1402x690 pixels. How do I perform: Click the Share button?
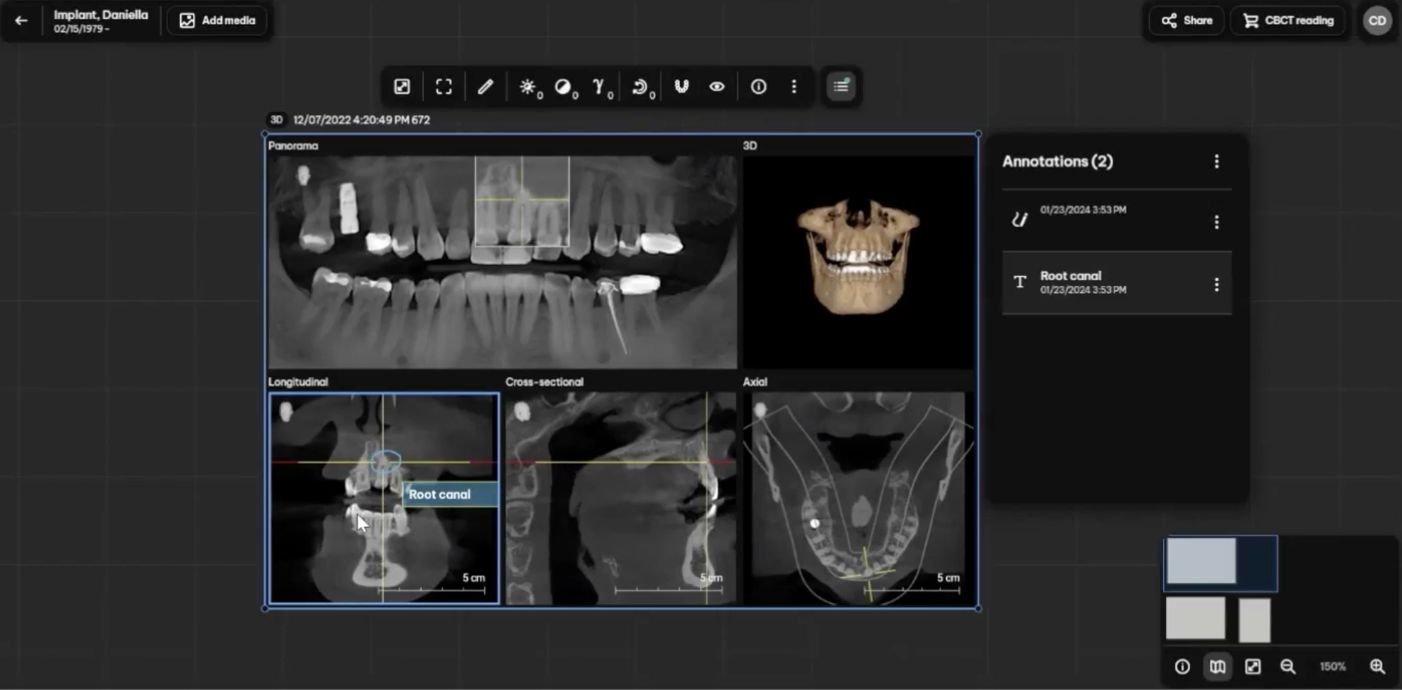(1185, 20)
